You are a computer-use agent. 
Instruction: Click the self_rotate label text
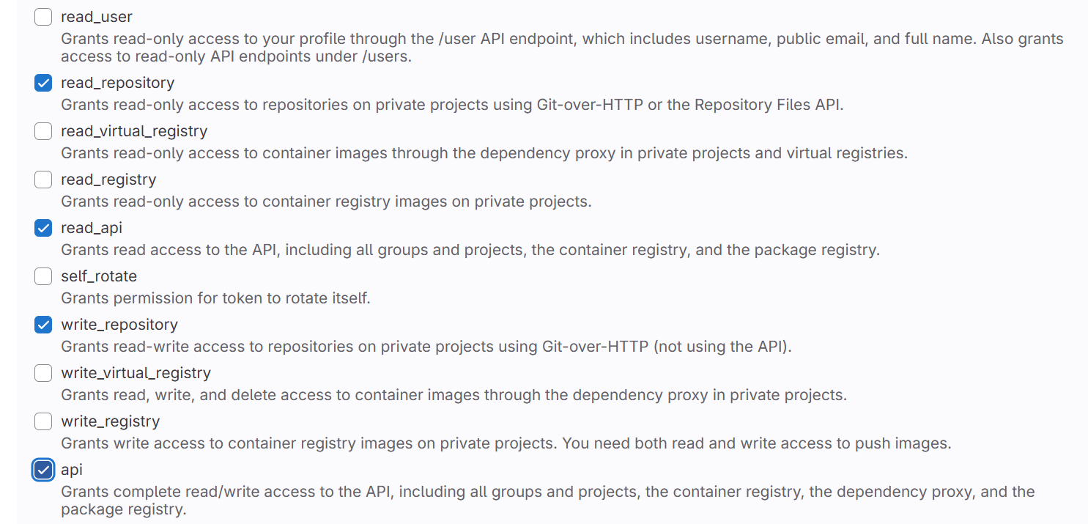coord(99,276)
